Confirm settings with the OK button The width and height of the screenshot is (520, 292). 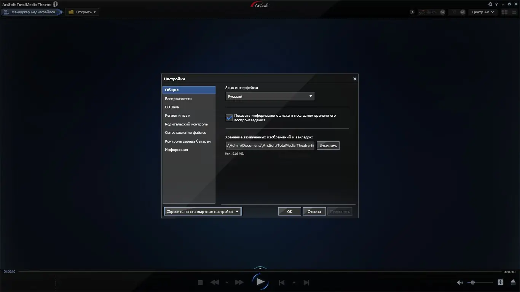[x=290, y=212]
